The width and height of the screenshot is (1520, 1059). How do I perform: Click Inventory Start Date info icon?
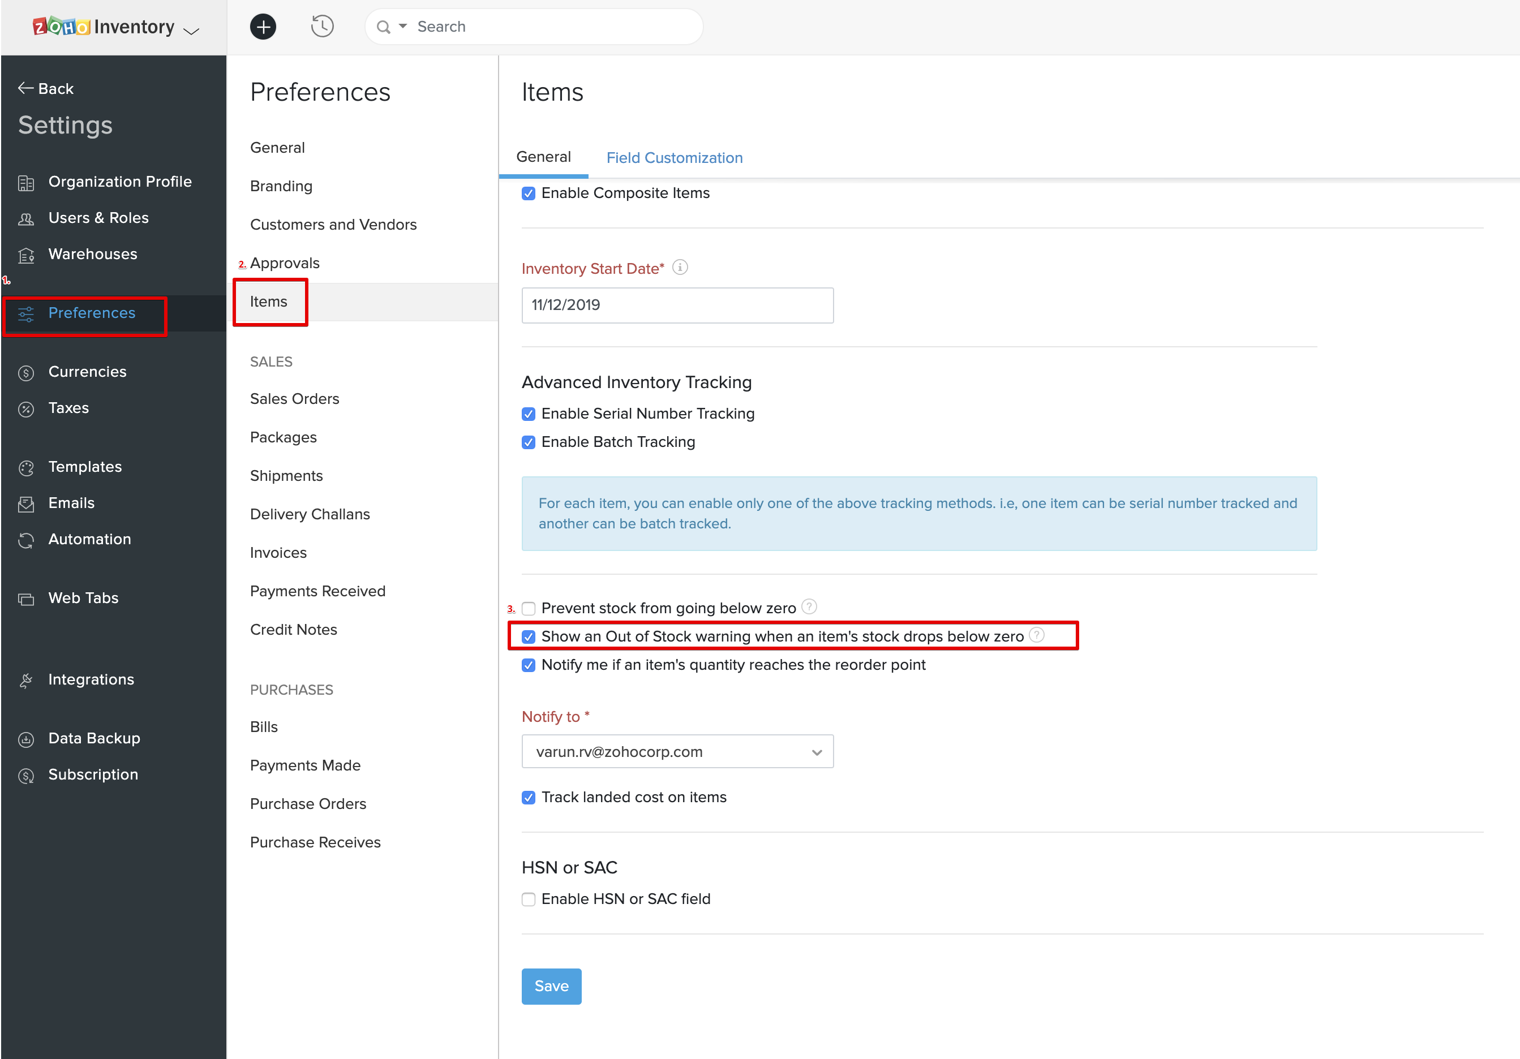tap(680, 268)
